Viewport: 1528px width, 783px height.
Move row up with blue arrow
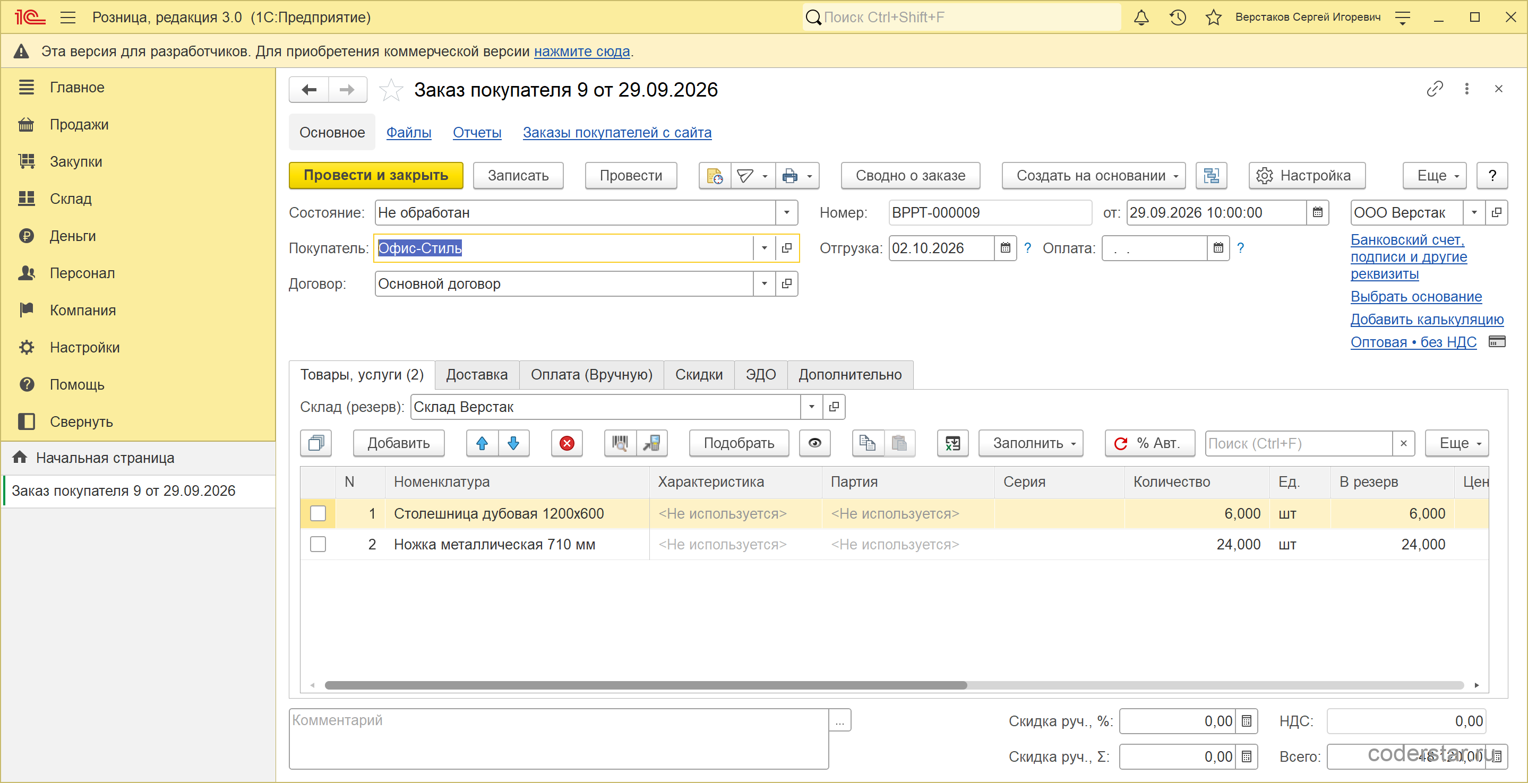pyautogui.click(x=482, y=443)
